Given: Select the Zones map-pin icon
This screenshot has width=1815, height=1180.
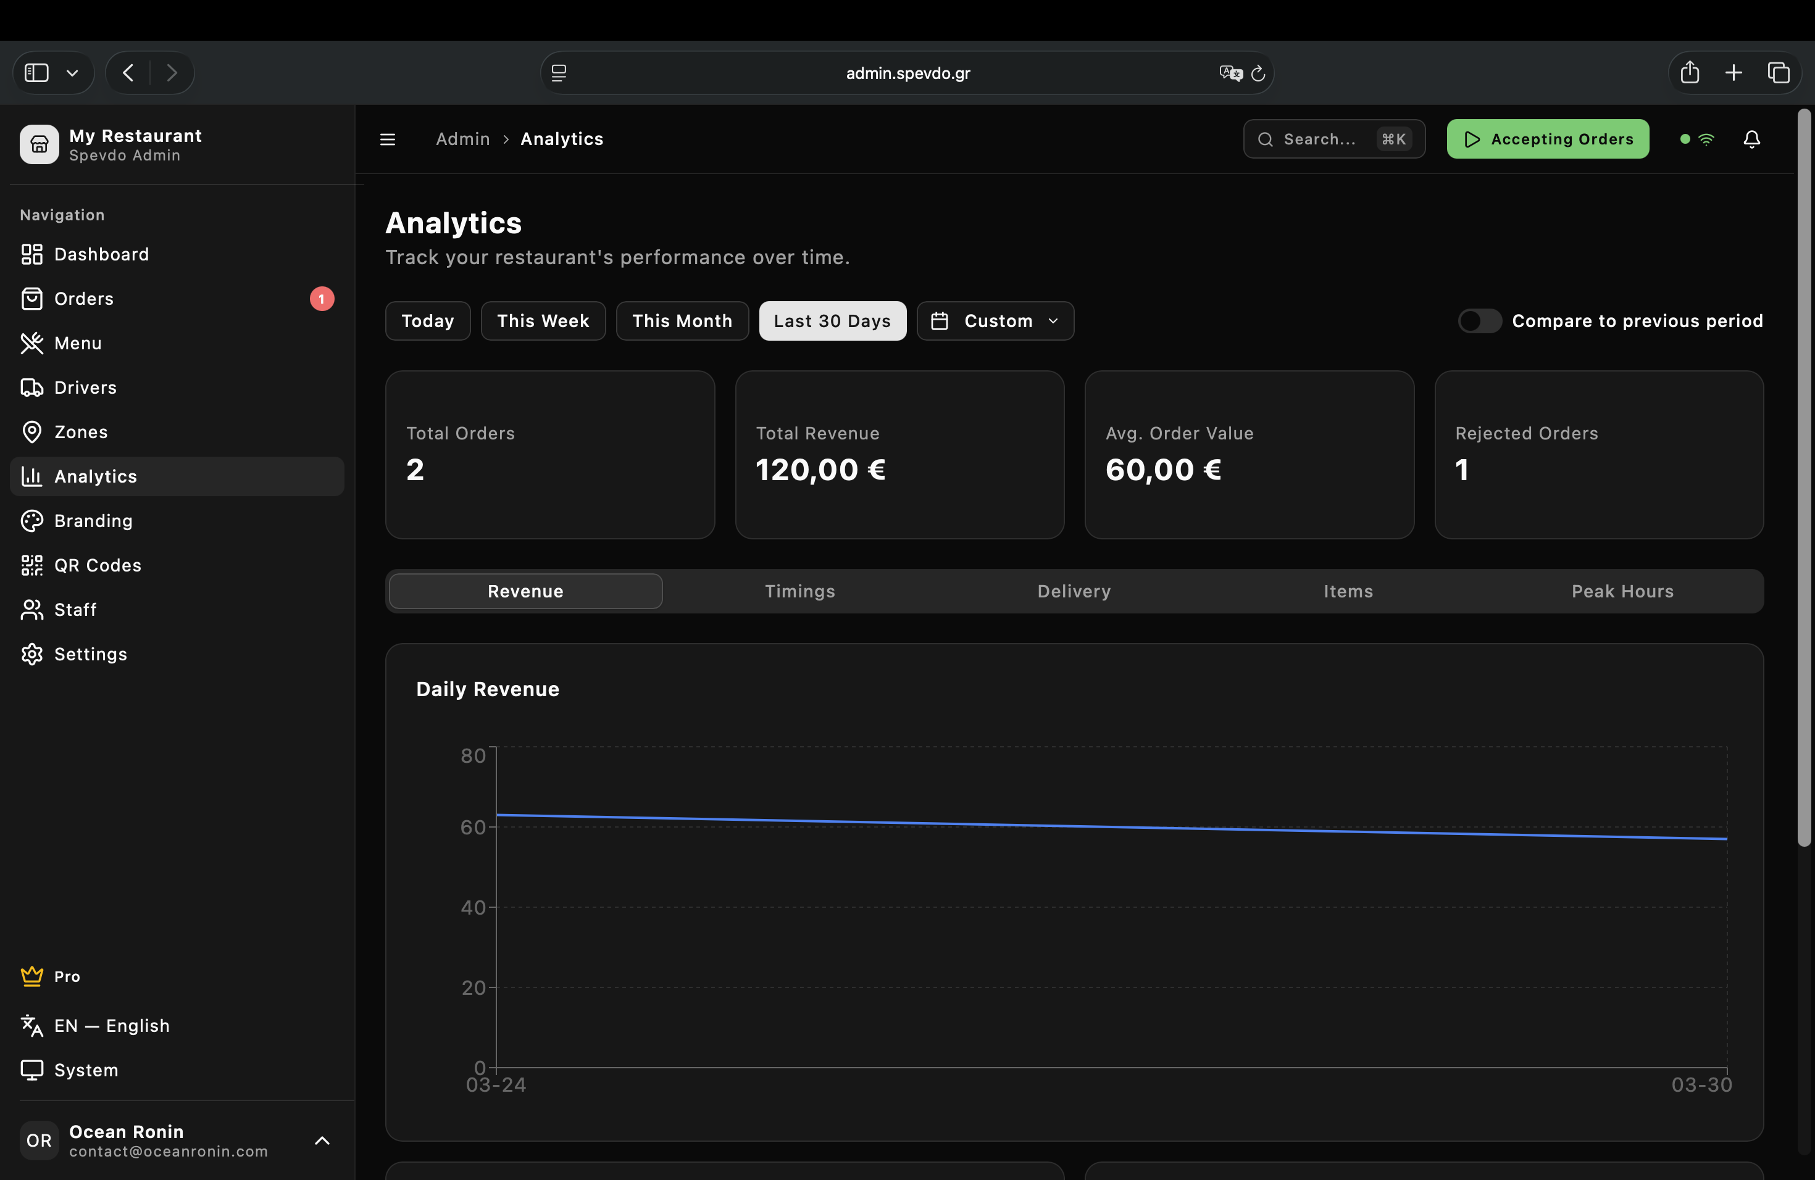Looking at the screenshot, I should pos(31,431).
